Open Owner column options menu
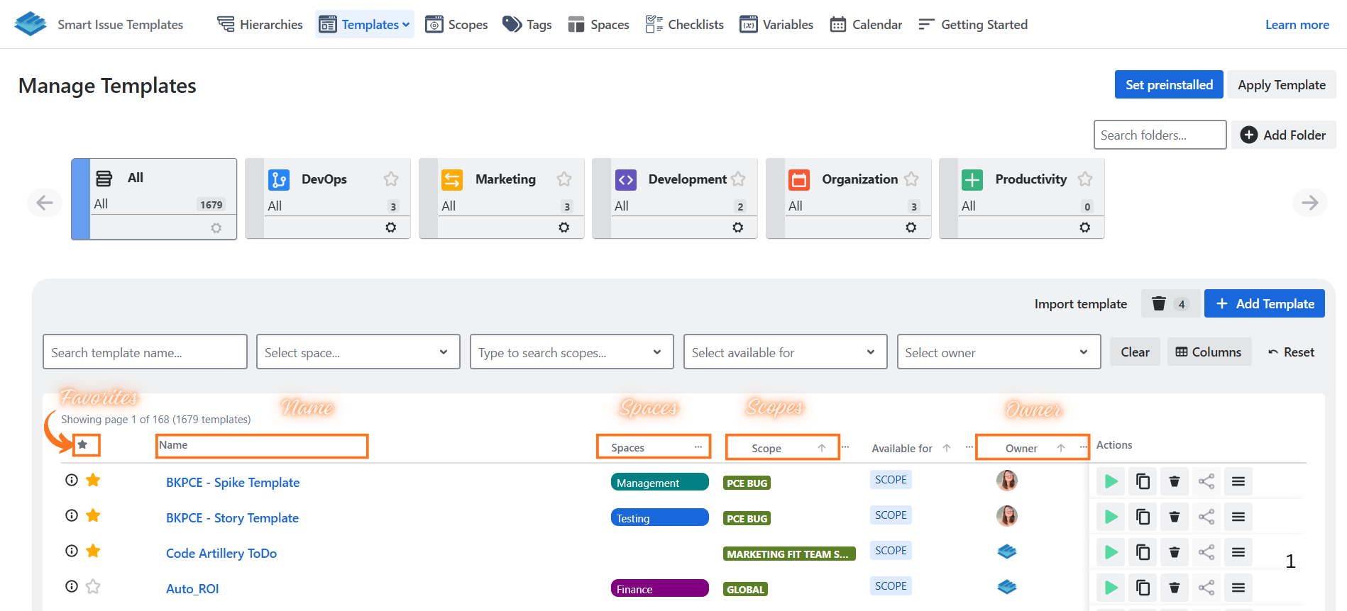The image size is (1347, 611). click(x=1084, y=447)
